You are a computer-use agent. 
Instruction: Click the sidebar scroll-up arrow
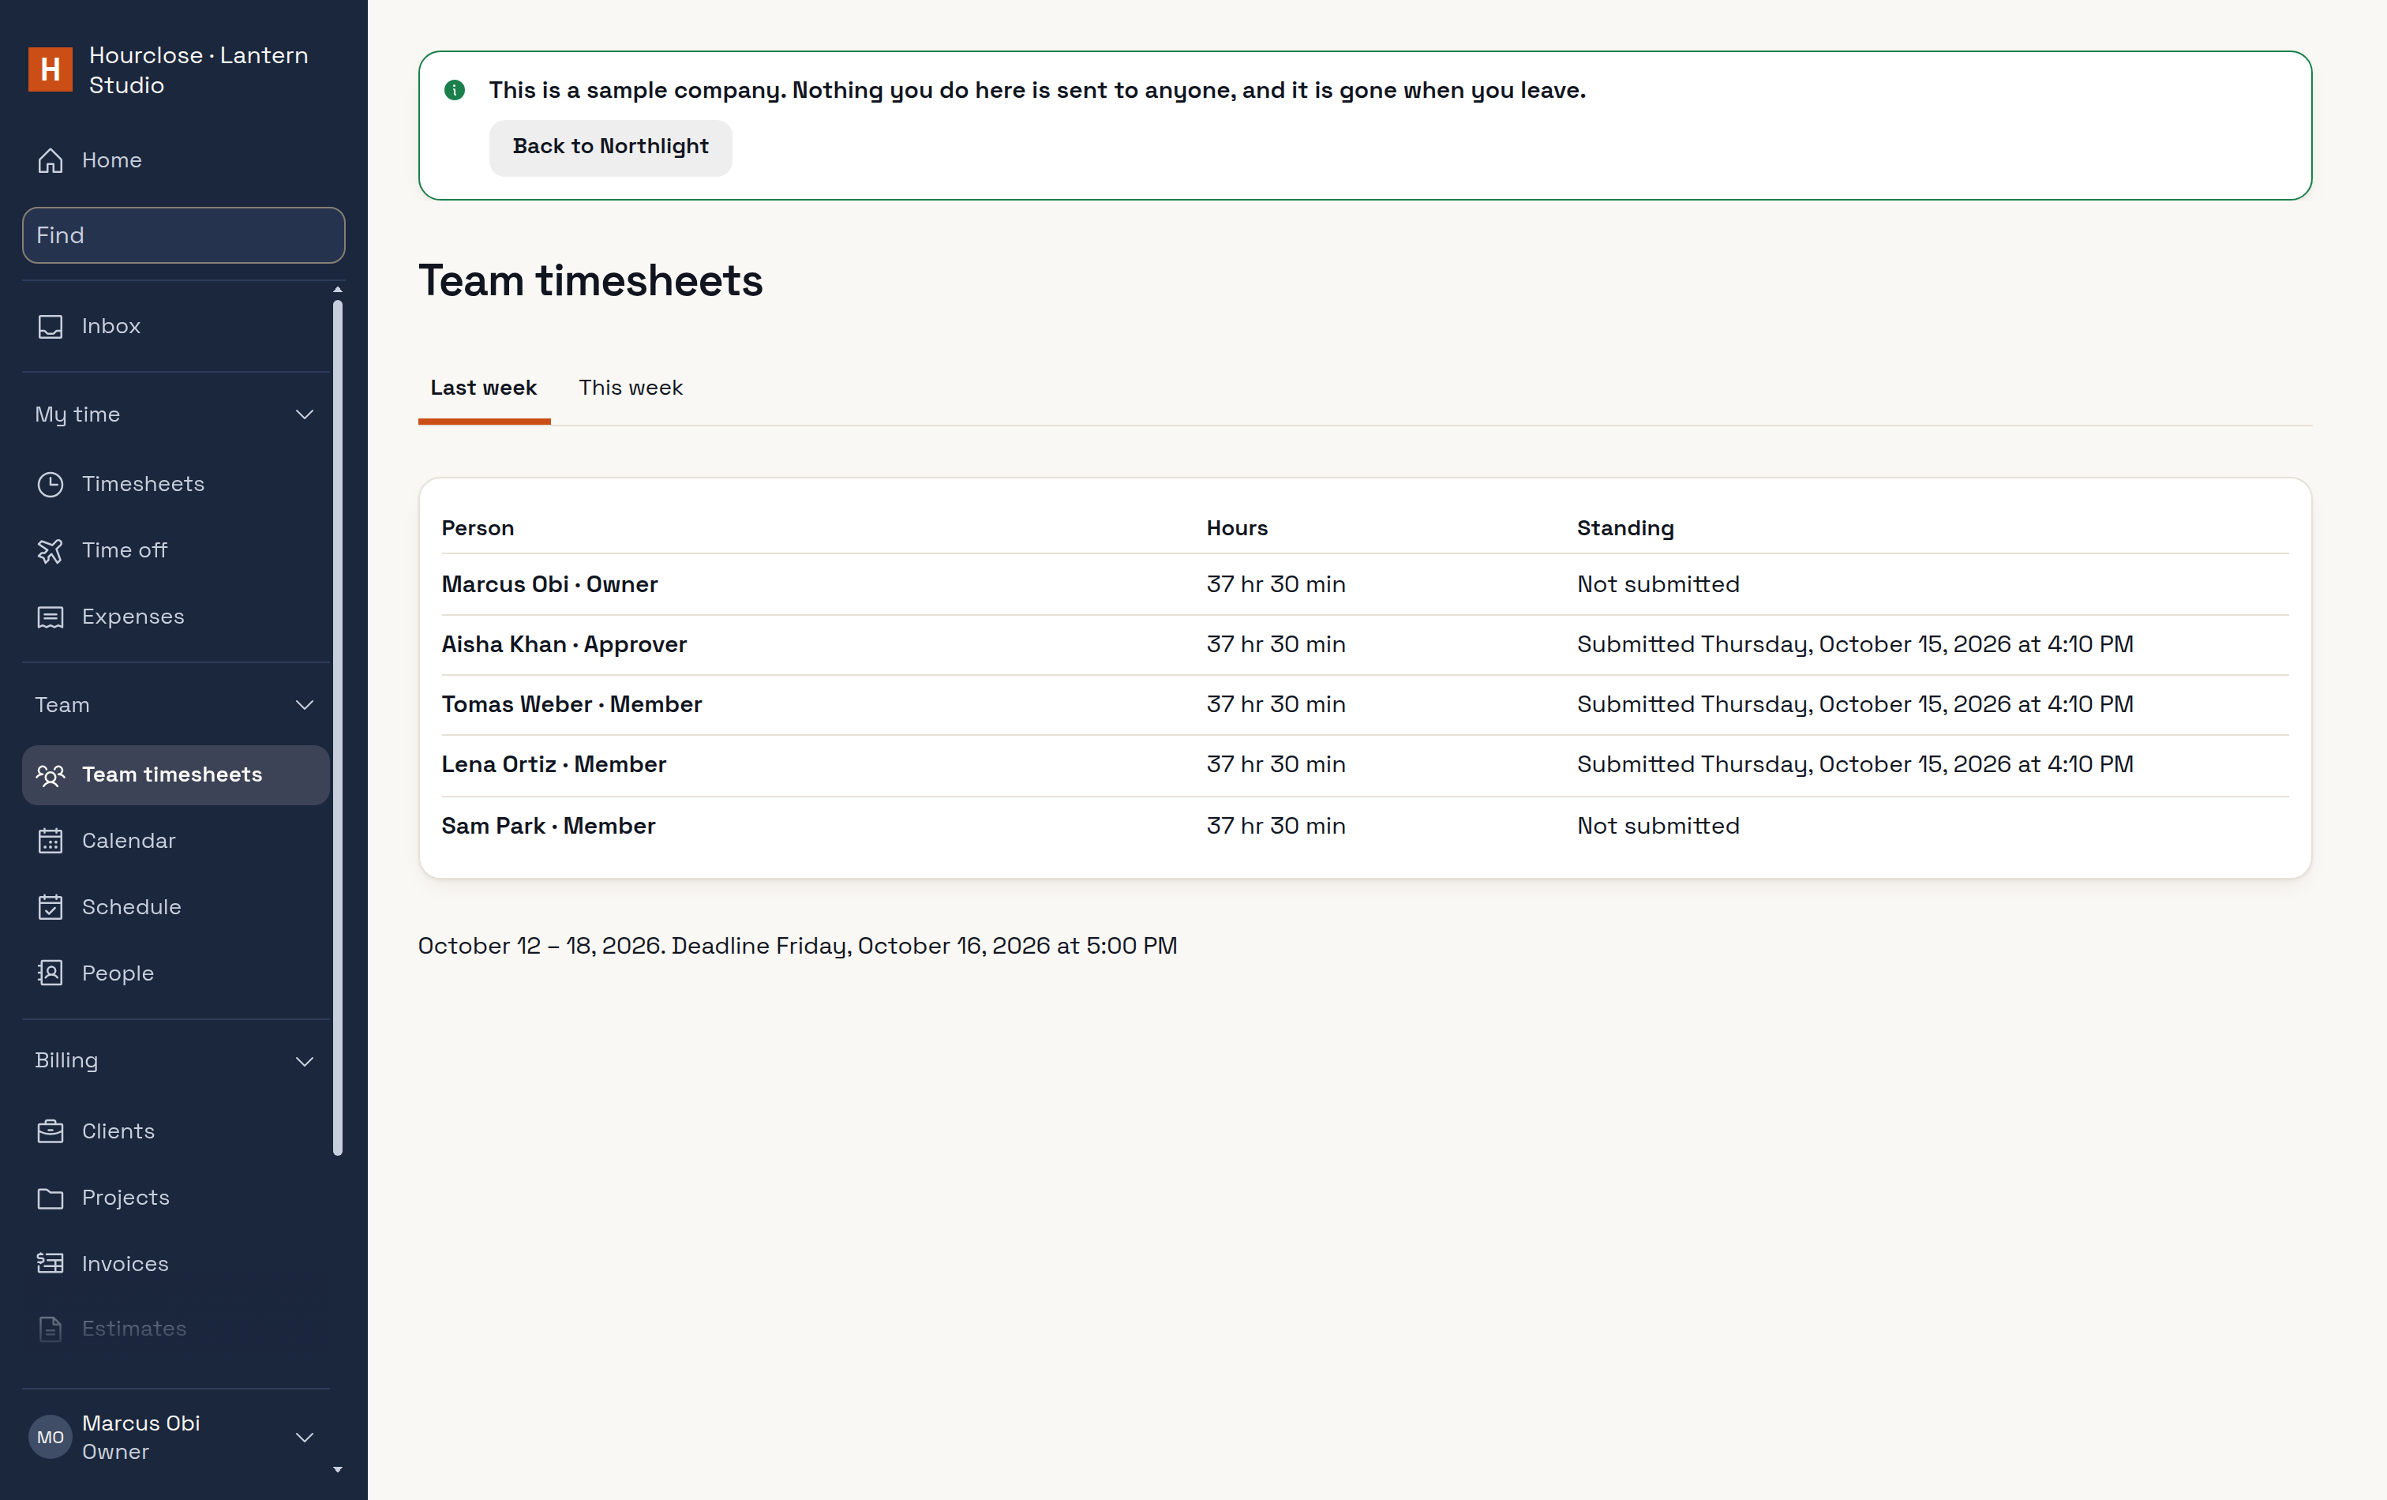click(338, 290)
